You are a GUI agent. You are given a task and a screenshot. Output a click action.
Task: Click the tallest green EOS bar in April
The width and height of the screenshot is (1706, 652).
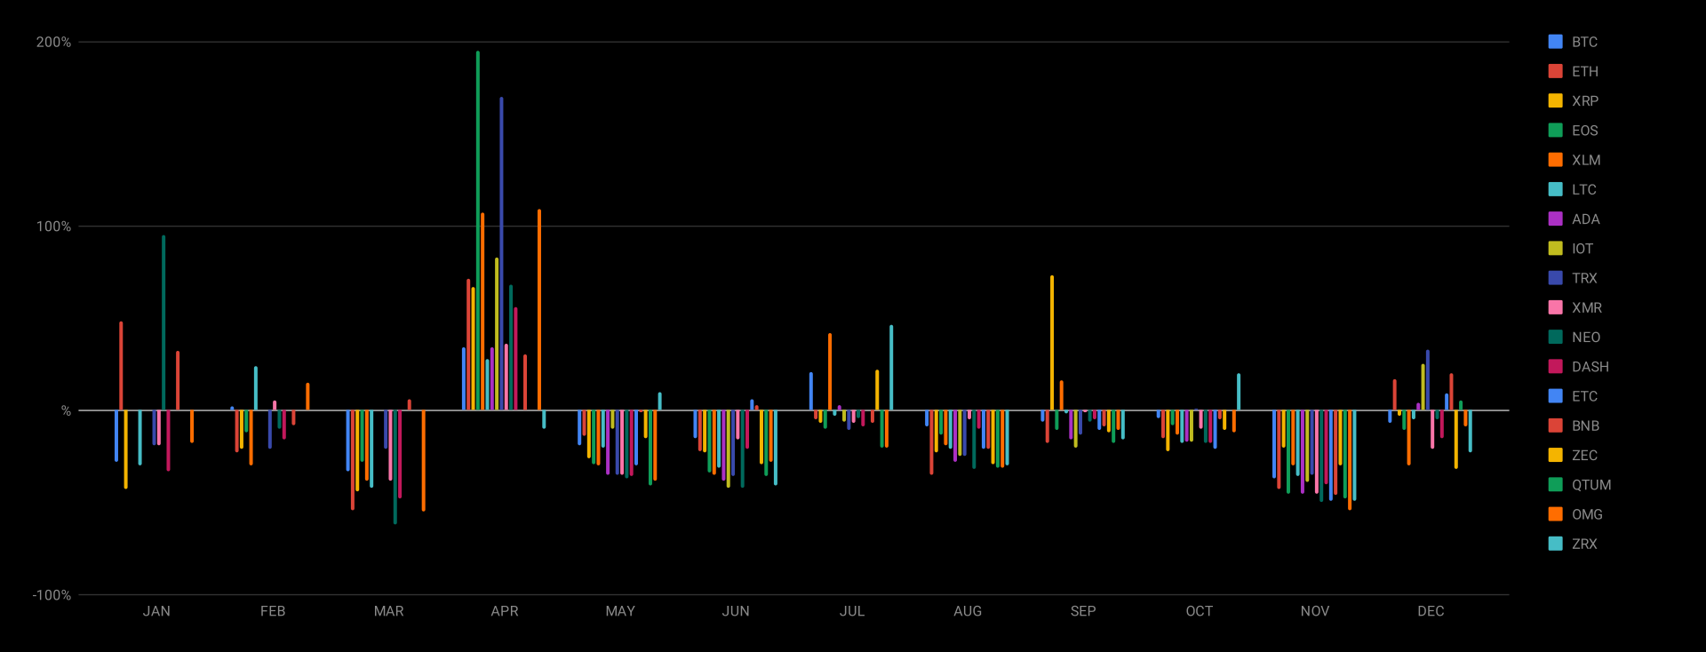[478, 231]
